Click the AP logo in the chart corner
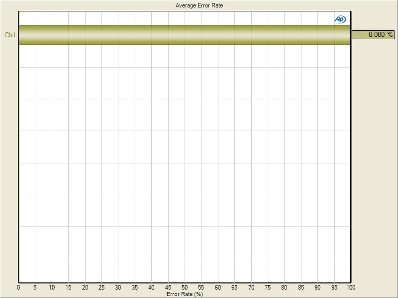398x298 pixels. (x=340, y=19)
